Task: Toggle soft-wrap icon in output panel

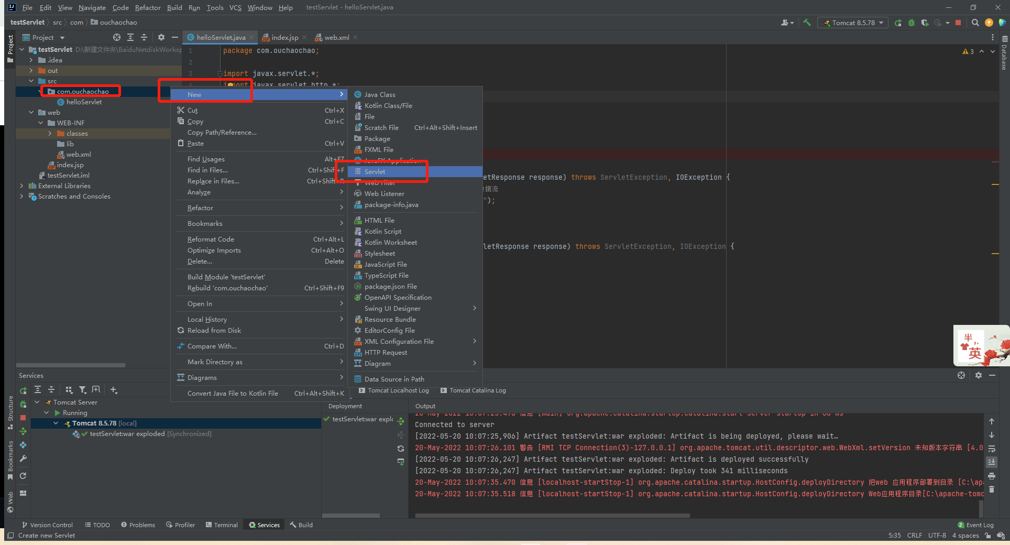Action: (x=992, y=449)
